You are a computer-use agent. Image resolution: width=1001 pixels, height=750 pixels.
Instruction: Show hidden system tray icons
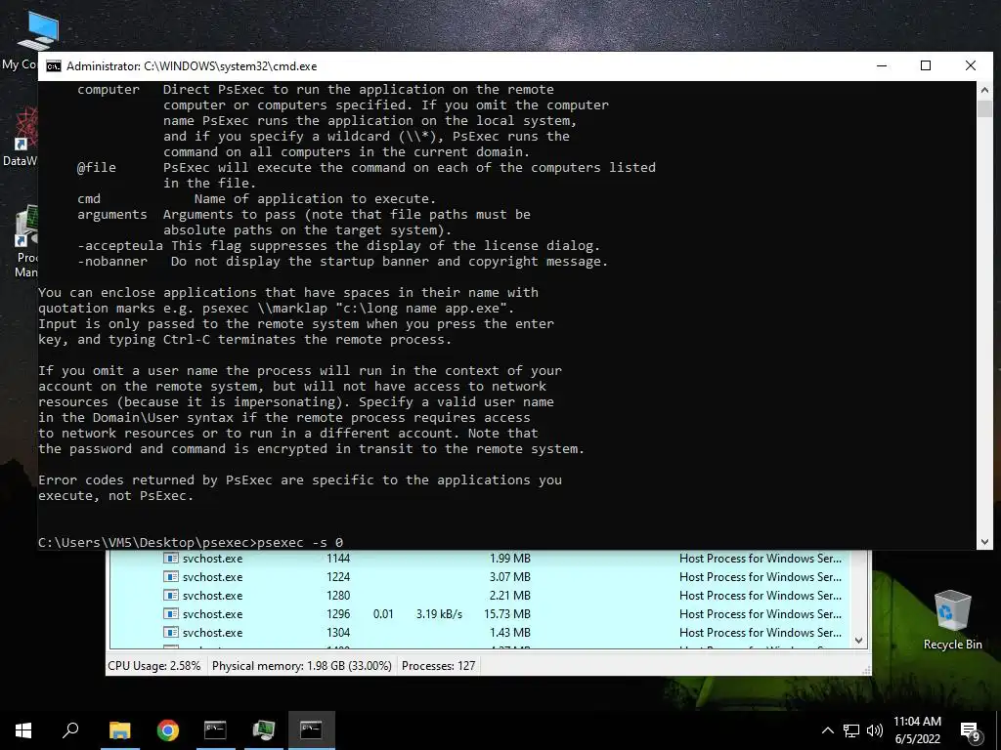(x=827, y=730)
